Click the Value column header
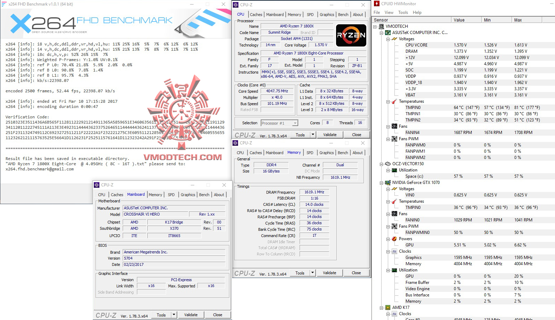Image resolution: width=555 pixels, height=320 pixels. (466, 20)
